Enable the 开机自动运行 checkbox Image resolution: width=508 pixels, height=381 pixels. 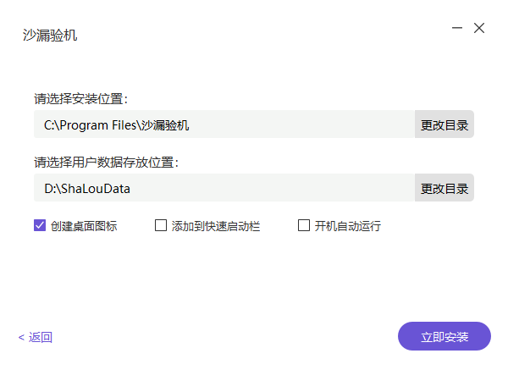tap(304, 226)
